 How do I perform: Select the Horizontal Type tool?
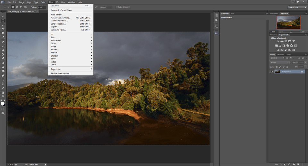point(3,80)
